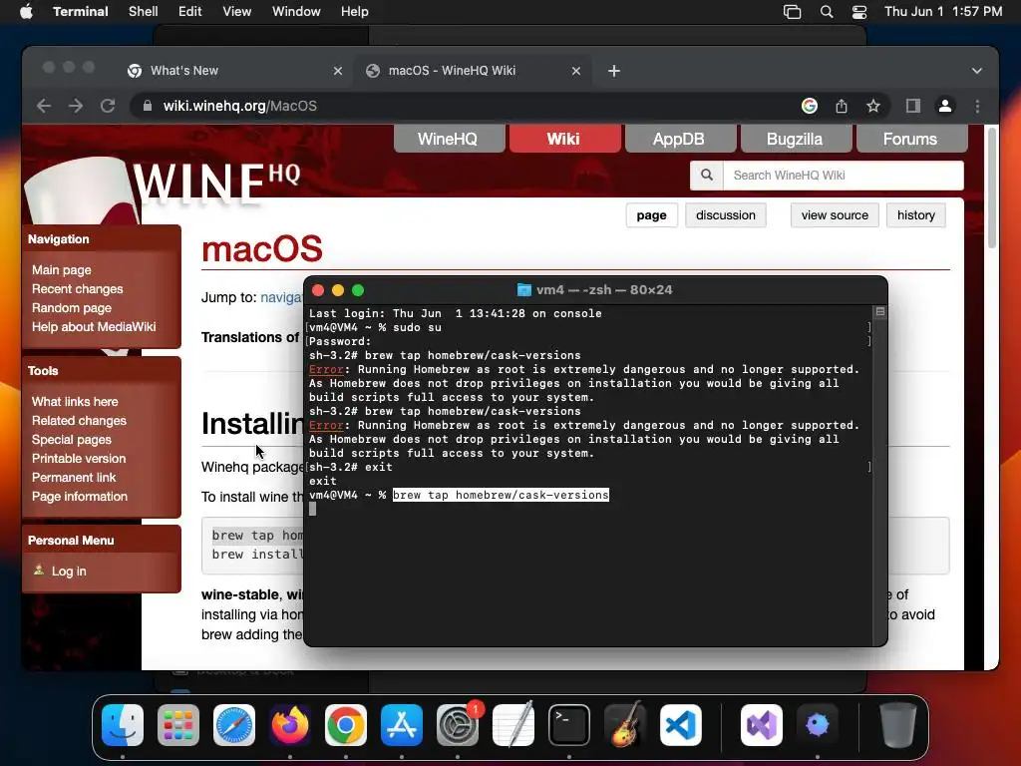The image size is (1021, 766).
Task: Open the Edit menu
Action: pyautogui.click(x=190, y=12)
